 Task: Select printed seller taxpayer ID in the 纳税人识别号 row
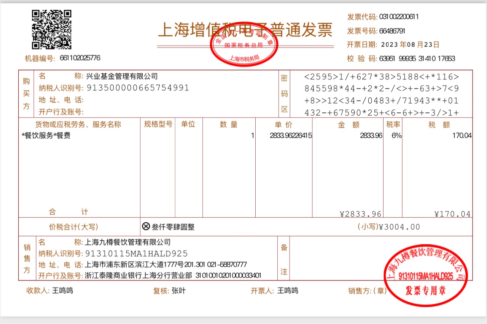pyautogui.click(x=136, y=253)
